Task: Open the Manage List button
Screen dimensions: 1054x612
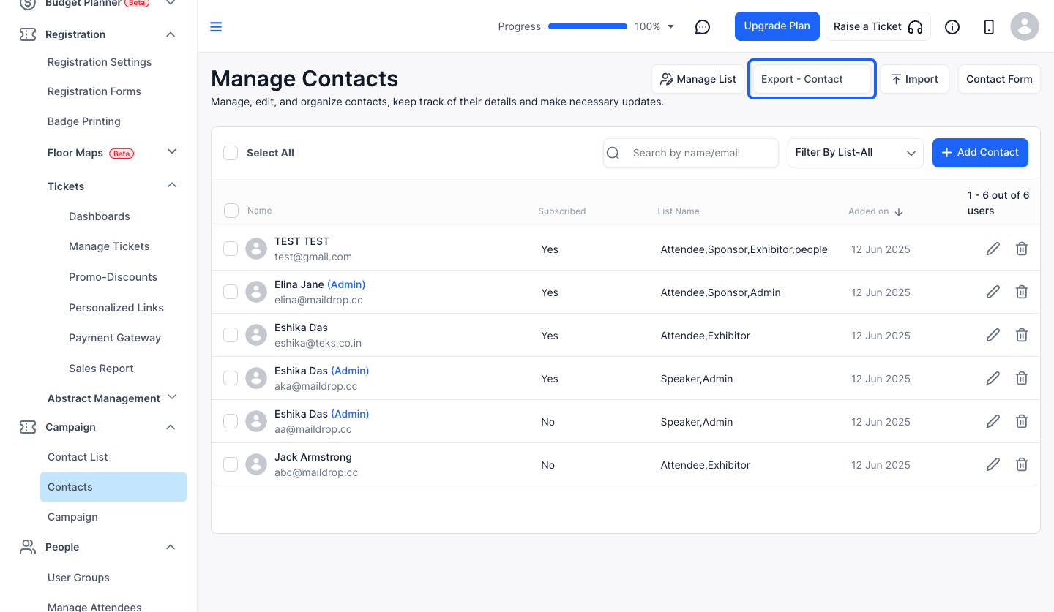Action: pyautogui.click(x=698, y=79)
